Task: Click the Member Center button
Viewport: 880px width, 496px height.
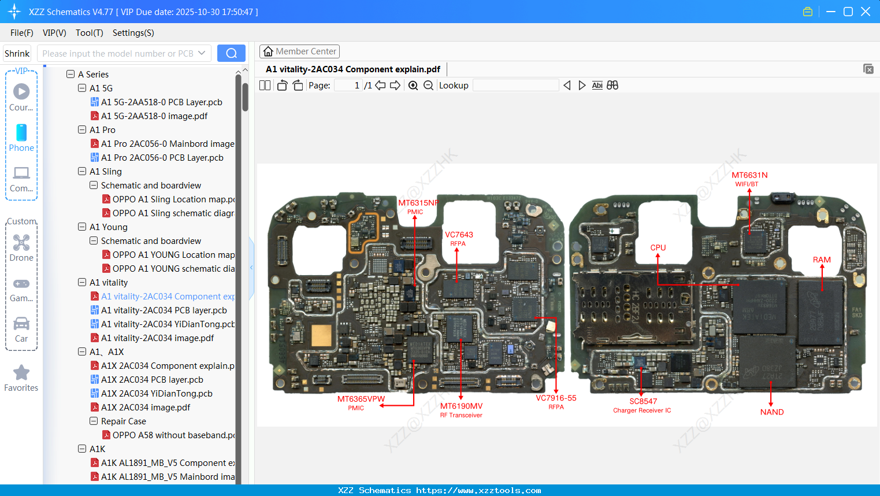Action: 299,51
